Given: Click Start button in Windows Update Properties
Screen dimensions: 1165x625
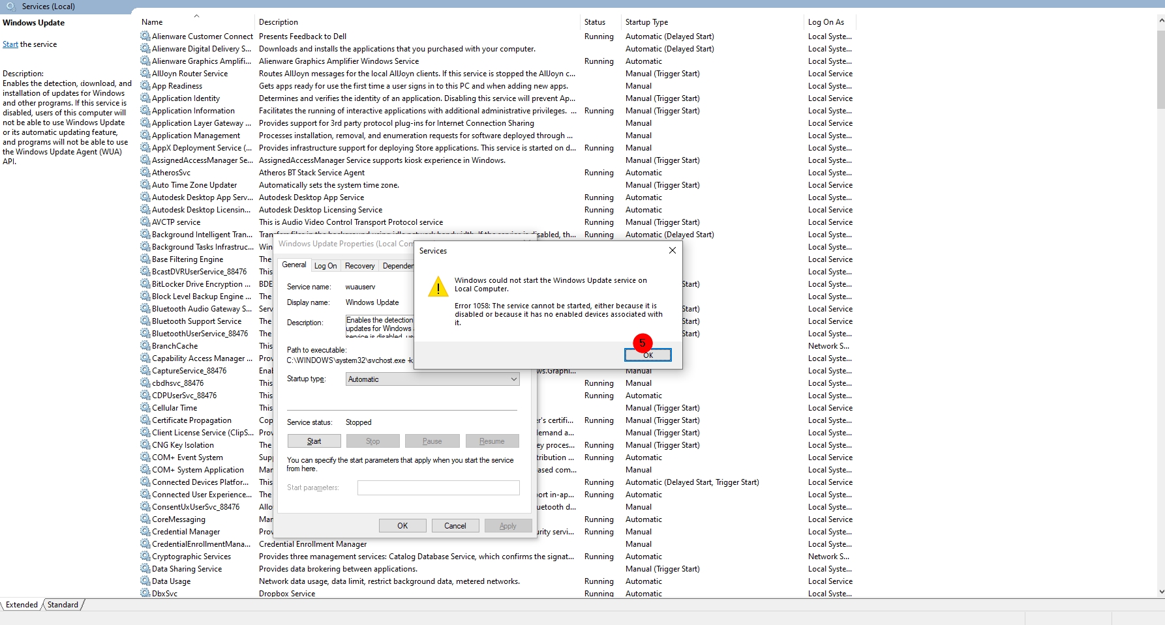Looking at the screenshot, I should [x=314, y=441].
